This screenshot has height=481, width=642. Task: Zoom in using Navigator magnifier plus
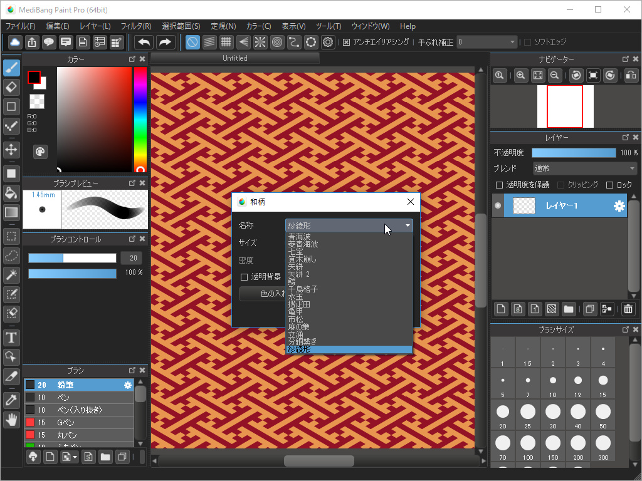click(x=521, y=75)
